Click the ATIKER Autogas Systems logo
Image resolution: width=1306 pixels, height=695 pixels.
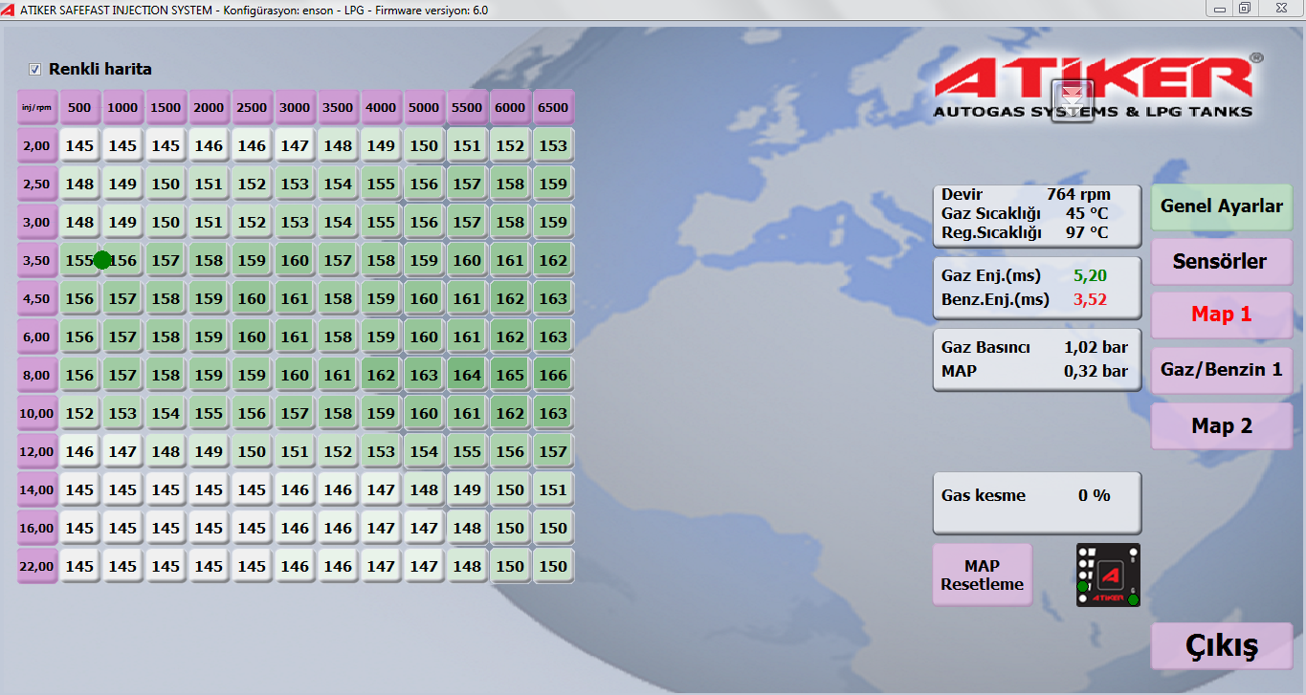pyautogui.click(x=1097, y=86)
